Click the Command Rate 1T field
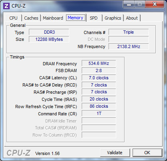This screenshot has height=161, width=167. 99,113
